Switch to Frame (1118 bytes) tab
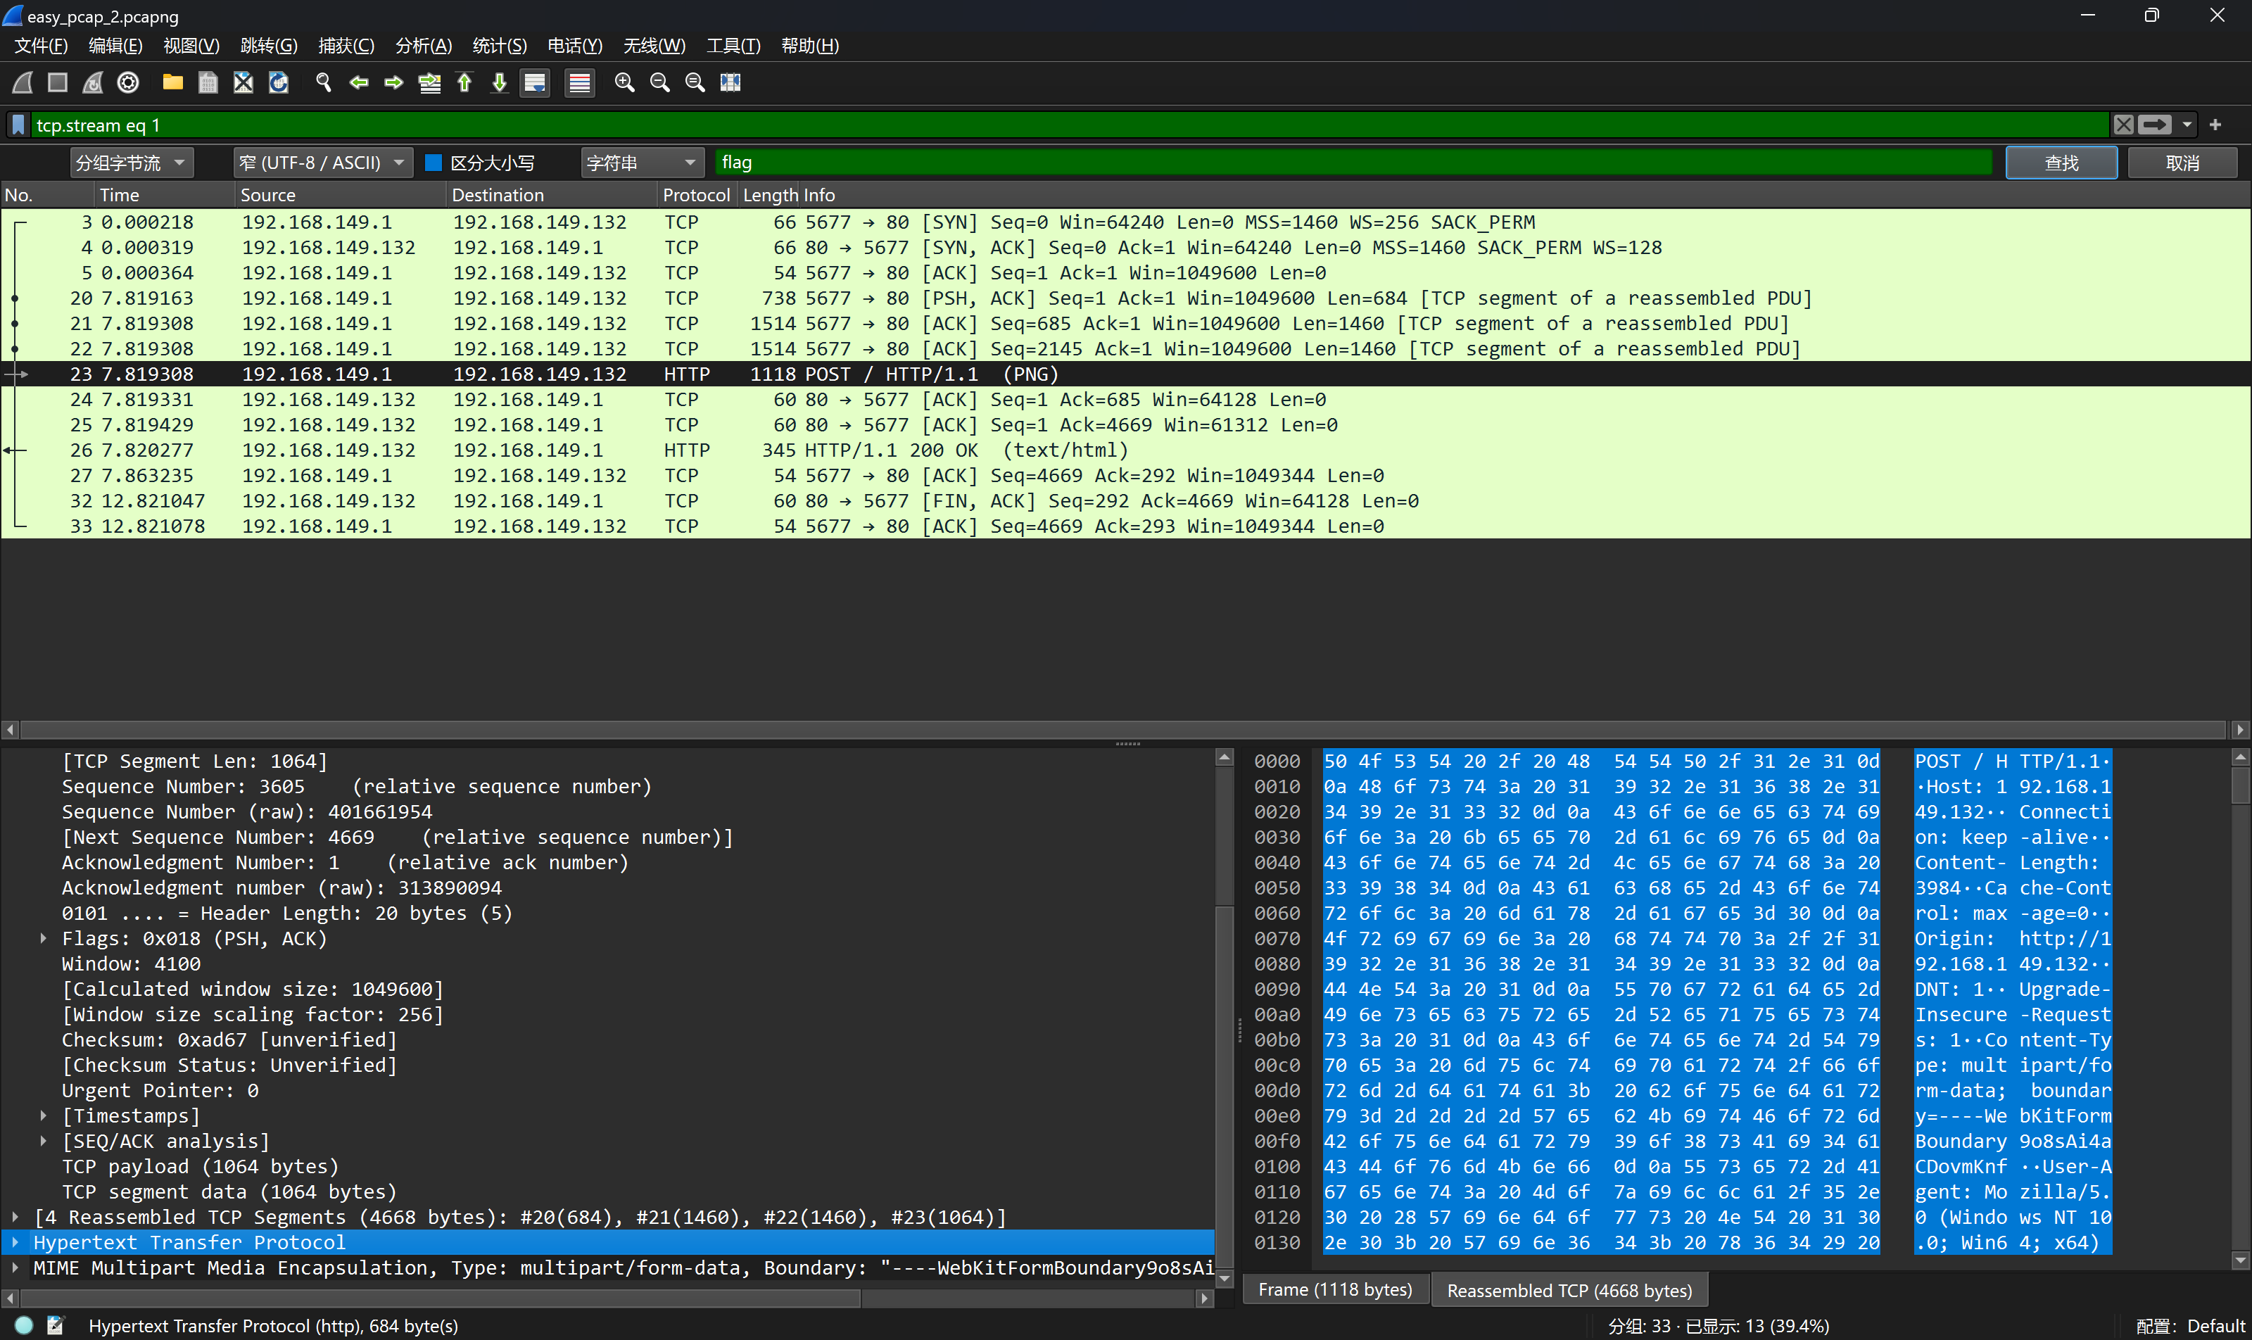2252x1340 pixels. coord(1336,1289)
